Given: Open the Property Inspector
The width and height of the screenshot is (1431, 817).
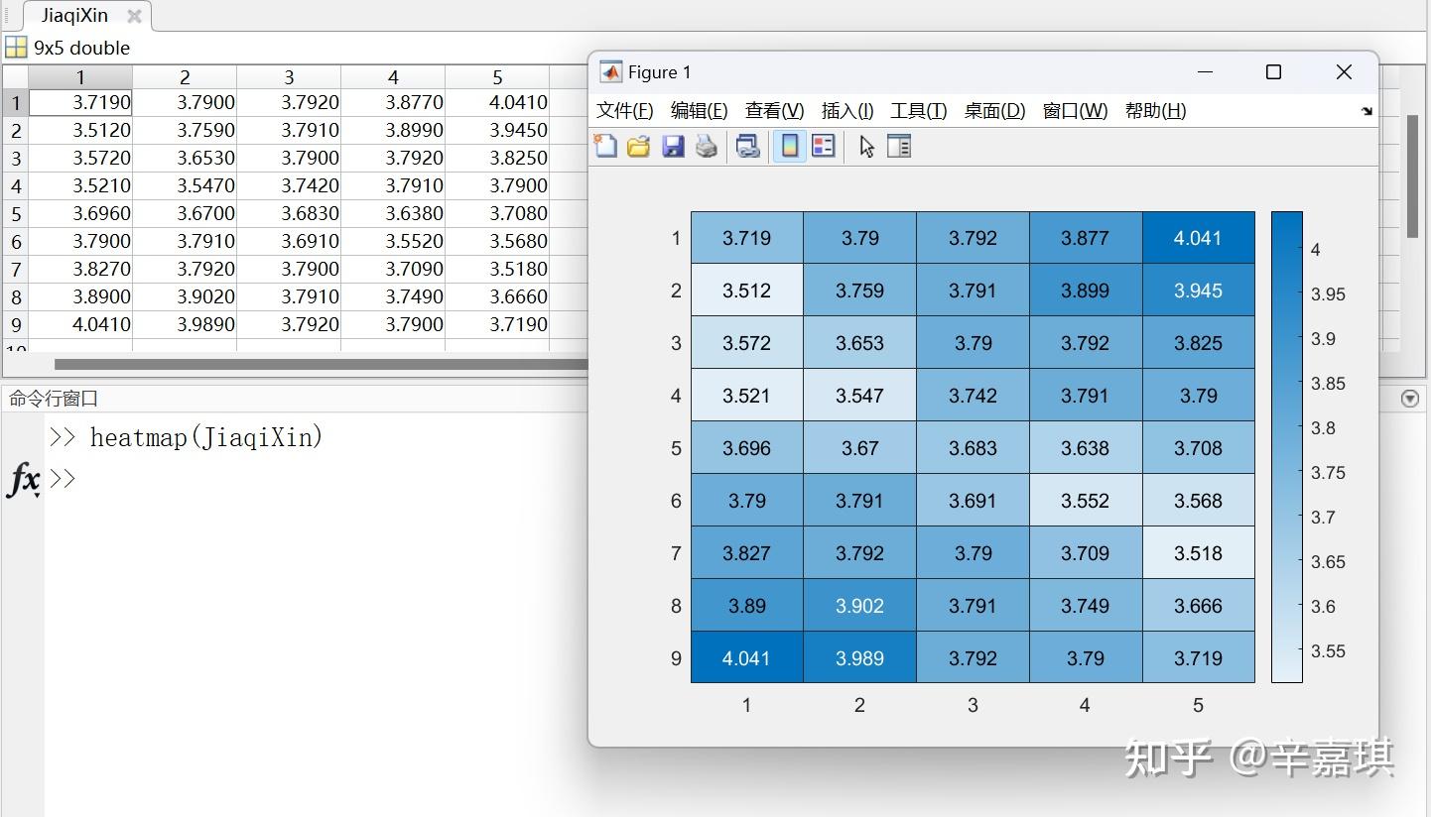Looking at the screenshot, I should point(899,146).
